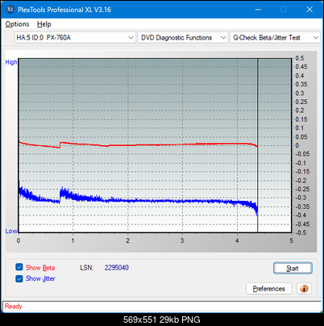Minimize the PlexTools window
324x326 pixels.
coord(258,10)
